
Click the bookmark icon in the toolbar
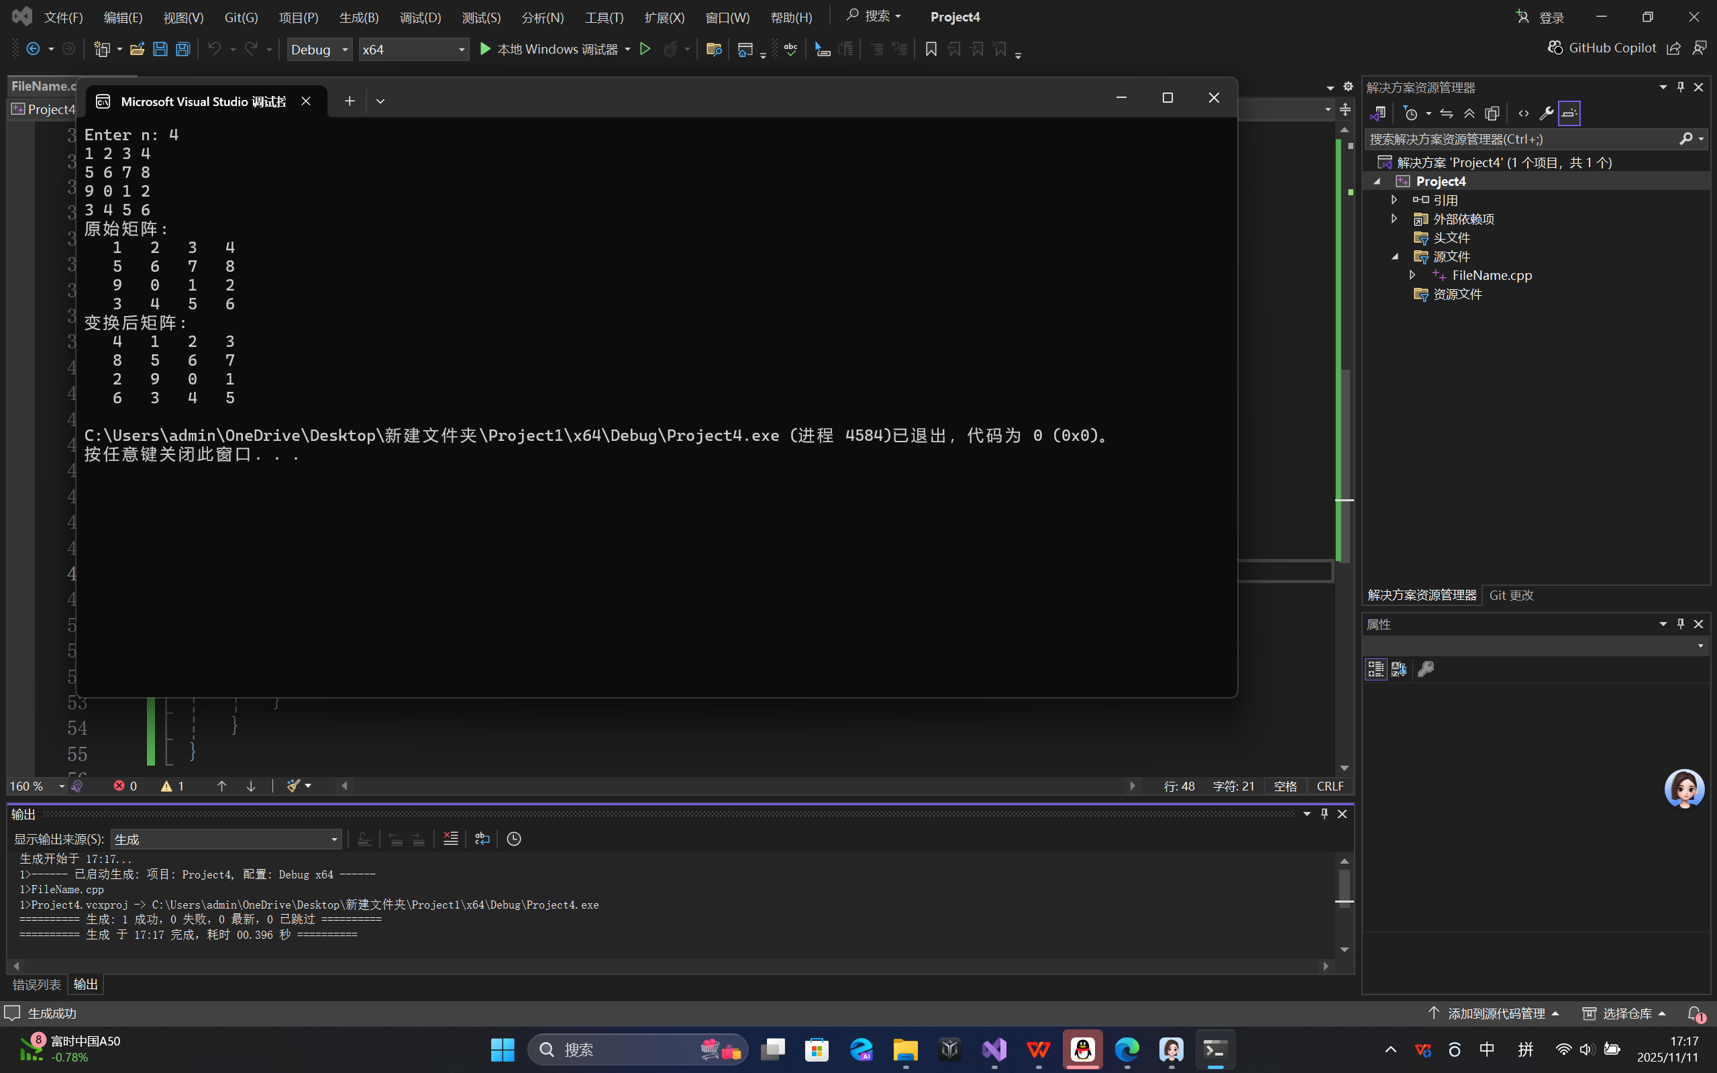click(x=931, y=49)
